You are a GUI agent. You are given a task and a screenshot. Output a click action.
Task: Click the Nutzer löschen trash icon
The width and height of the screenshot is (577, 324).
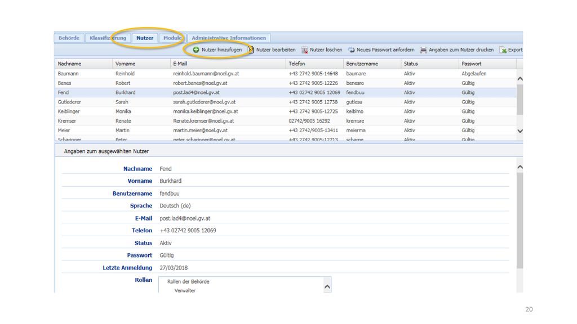(305, 49)
